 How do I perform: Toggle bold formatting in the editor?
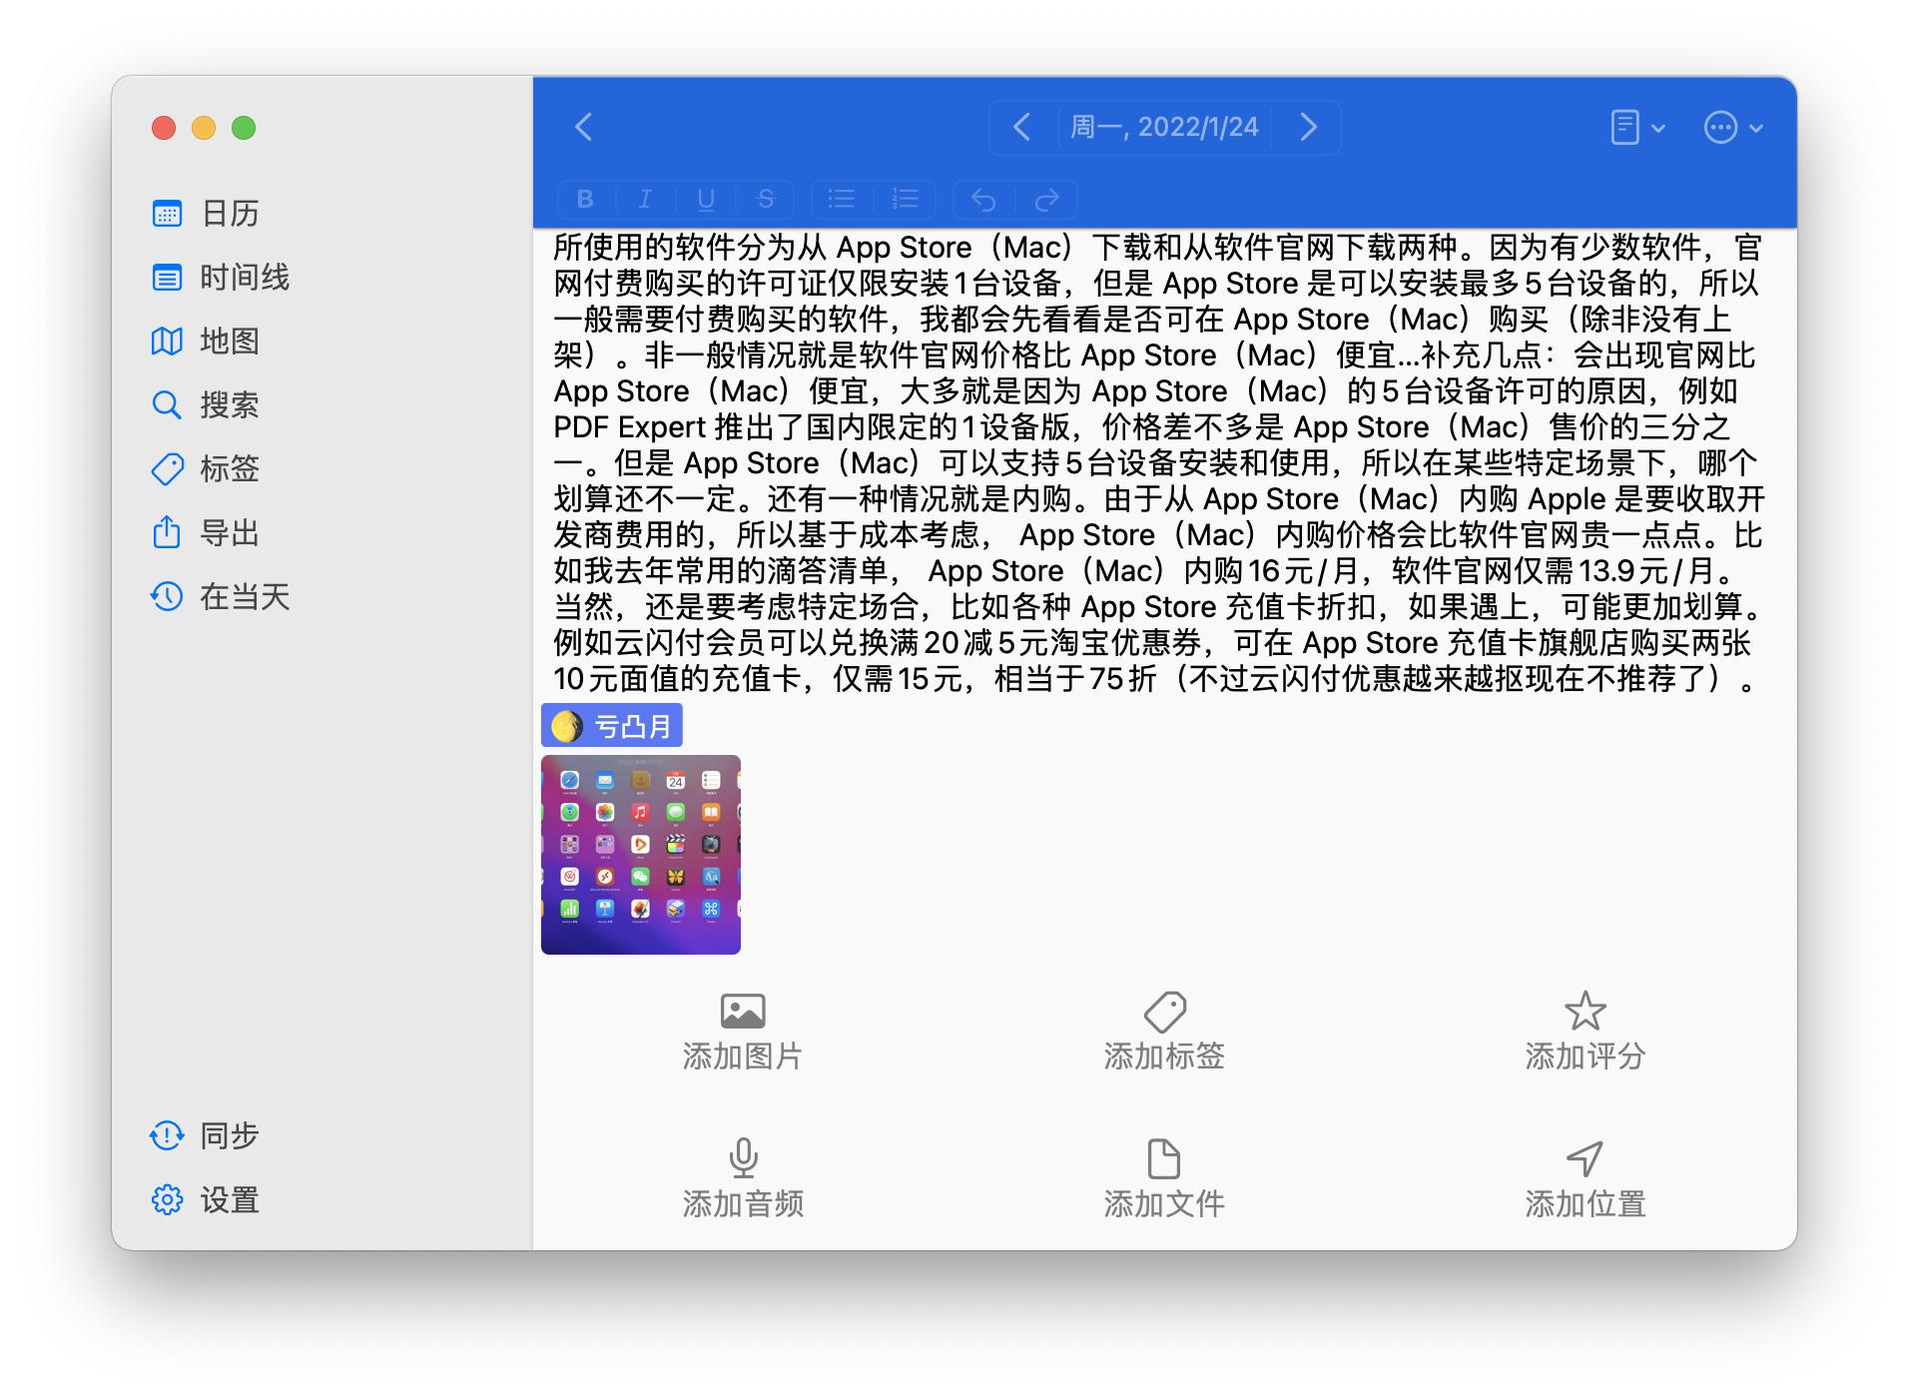pyautogui.click(x=585, y=199)
